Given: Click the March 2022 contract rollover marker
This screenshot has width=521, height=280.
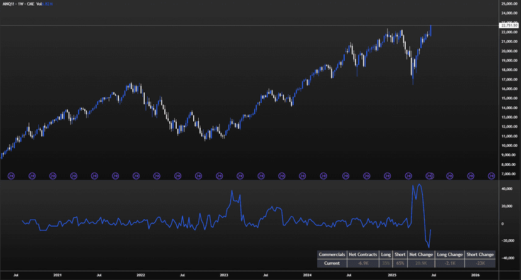Looking at the screenshot, I should 157,176.
